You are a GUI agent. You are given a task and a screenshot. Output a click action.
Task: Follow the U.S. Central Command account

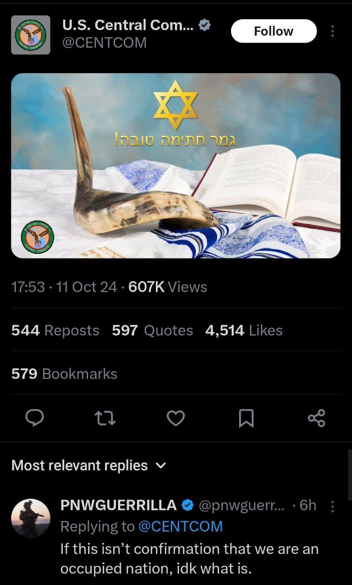point(274,31)
